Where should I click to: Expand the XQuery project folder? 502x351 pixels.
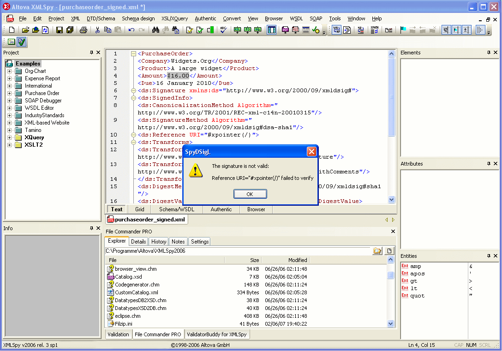9,137
